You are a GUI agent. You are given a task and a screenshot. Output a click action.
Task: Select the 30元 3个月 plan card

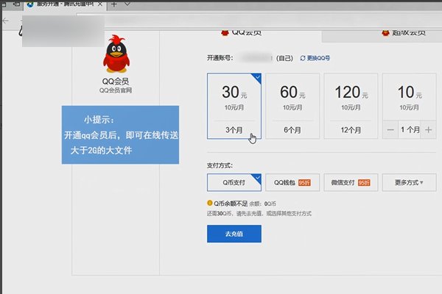pyautogui.click(x=234, y=106)
